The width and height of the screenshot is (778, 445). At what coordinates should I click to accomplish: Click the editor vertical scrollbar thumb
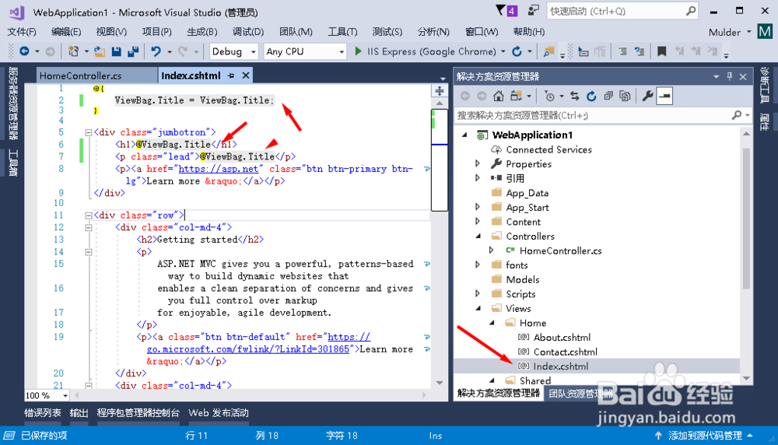click(x=439, y=159)
